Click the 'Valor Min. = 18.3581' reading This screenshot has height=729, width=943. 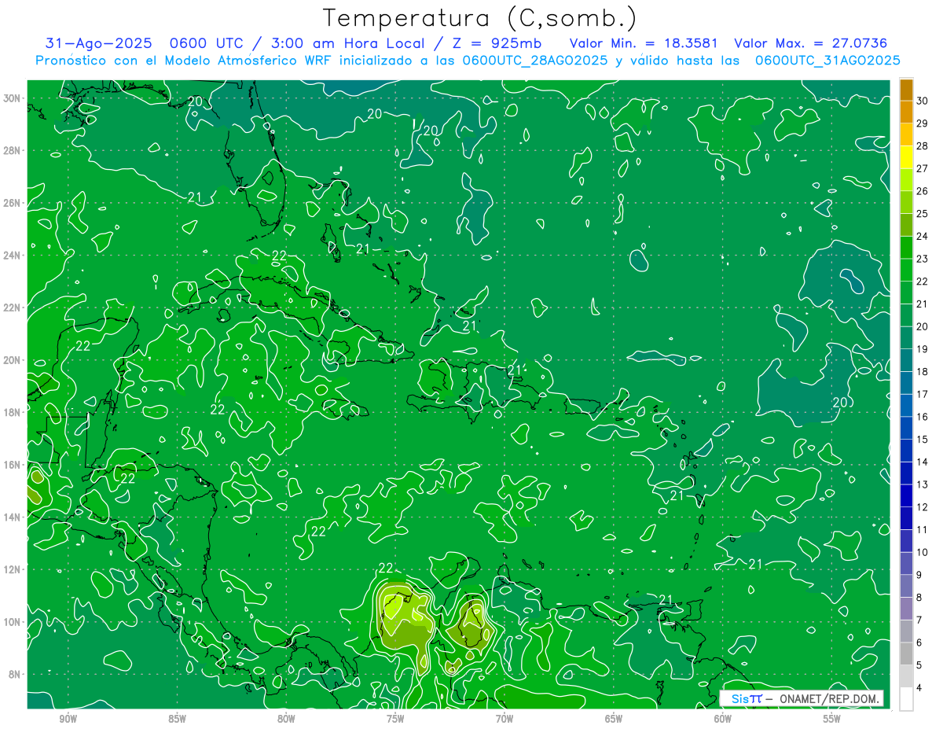643,44
